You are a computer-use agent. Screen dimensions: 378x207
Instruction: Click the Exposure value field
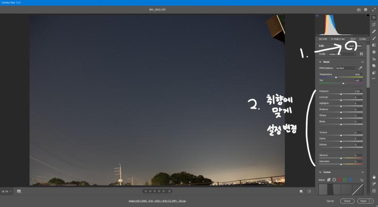357,91
